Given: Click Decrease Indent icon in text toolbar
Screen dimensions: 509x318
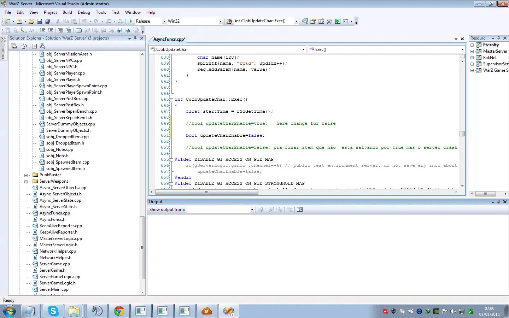Looking at the screenshot, I should [42, 30].
